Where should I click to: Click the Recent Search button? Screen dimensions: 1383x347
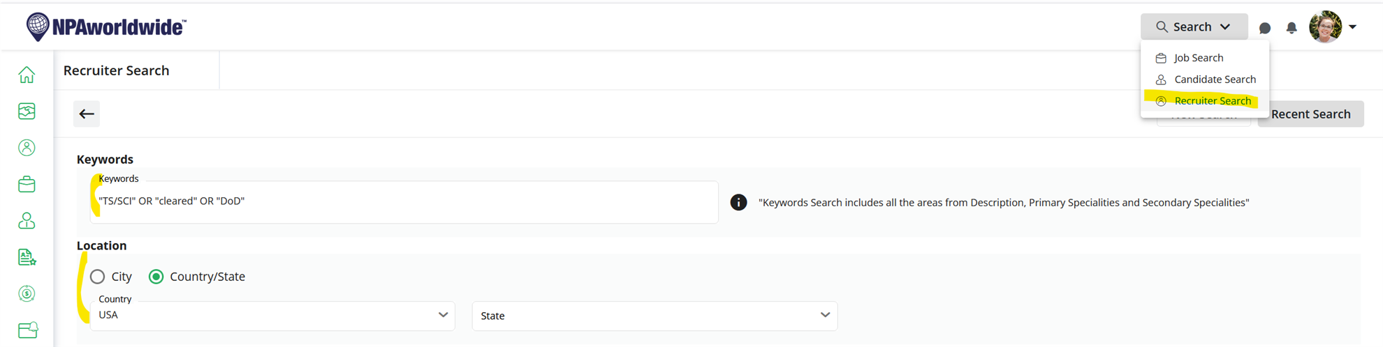click(x=1310, y=114)
